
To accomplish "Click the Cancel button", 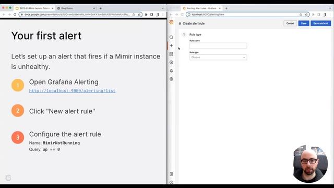I will (x=290, y=23).
